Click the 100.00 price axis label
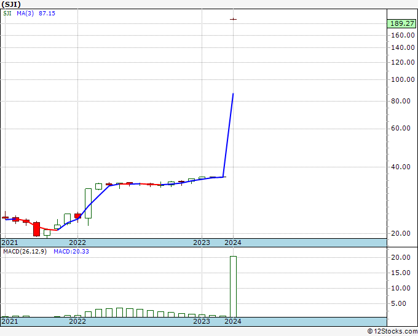418x336 pixels. tap(403, 79)
